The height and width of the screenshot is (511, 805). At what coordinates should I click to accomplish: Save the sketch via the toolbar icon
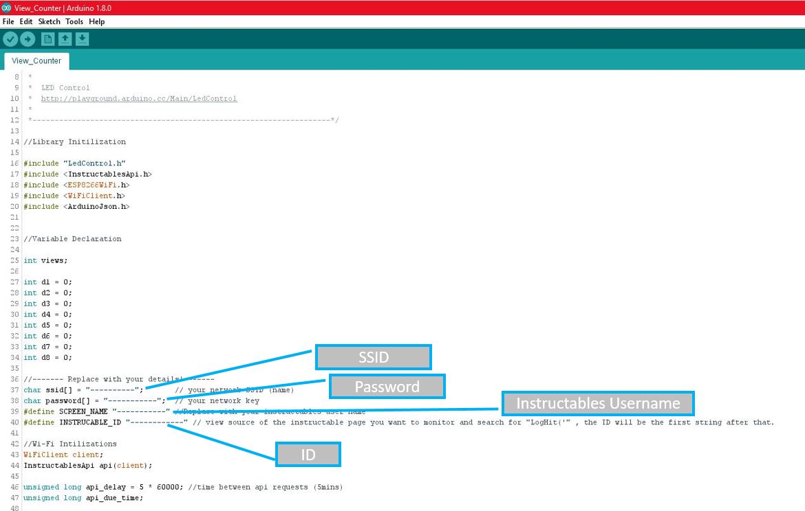82,38
